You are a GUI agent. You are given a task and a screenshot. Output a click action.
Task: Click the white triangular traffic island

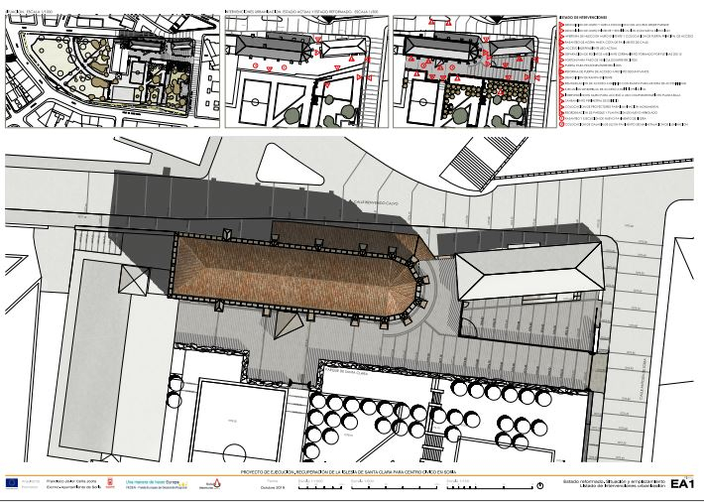coord(290,165)
